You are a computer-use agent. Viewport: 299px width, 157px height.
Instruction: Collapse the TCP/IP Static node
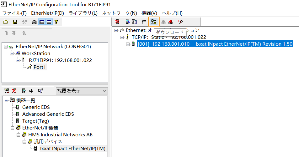click(122, 37)
